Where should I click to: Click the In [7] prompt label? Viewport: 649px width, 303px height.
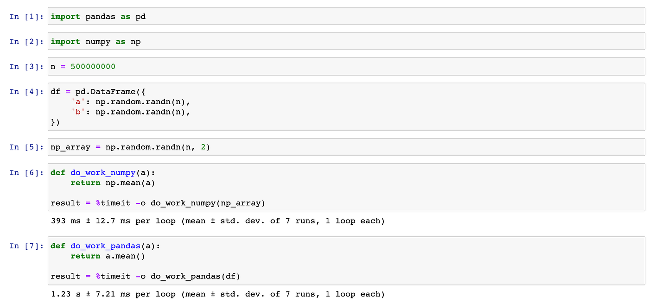pos(26,246)
